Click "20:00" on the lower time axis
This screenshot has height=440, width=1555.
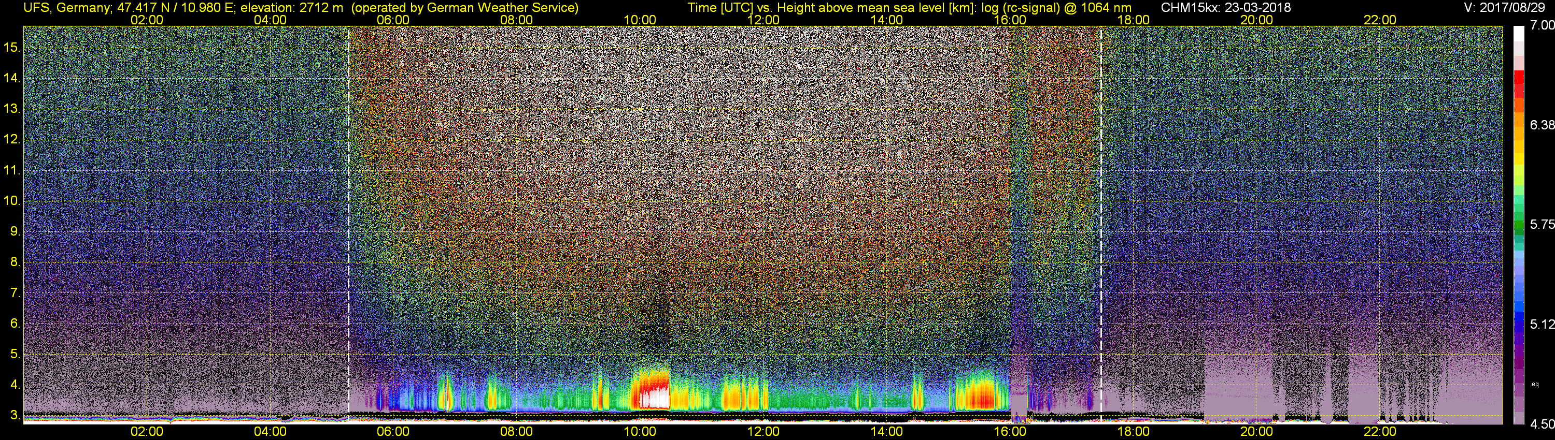point(1257,432)
